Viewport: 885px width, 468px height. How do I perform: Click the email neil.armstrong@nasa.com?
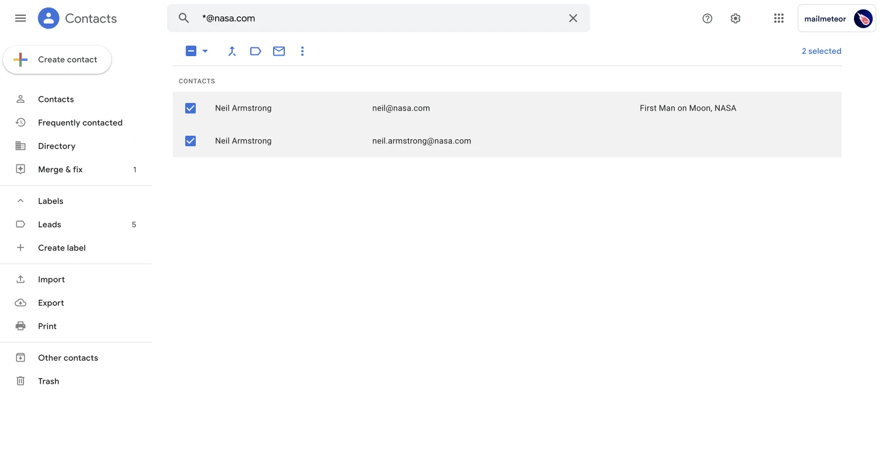(x=421, y=141)
